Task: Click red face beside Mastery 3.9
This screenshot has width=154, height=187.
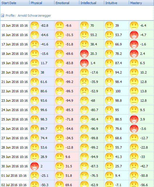Action: (134, 119)
